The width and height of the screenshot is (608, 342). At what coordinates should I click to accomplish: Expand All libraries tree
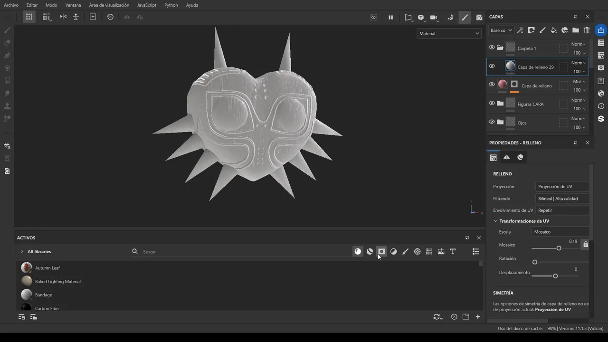[22, 251]
